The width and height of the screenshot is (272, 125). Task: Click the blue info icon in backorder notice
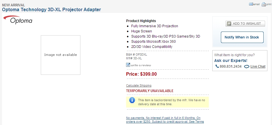tap(132, 100)
